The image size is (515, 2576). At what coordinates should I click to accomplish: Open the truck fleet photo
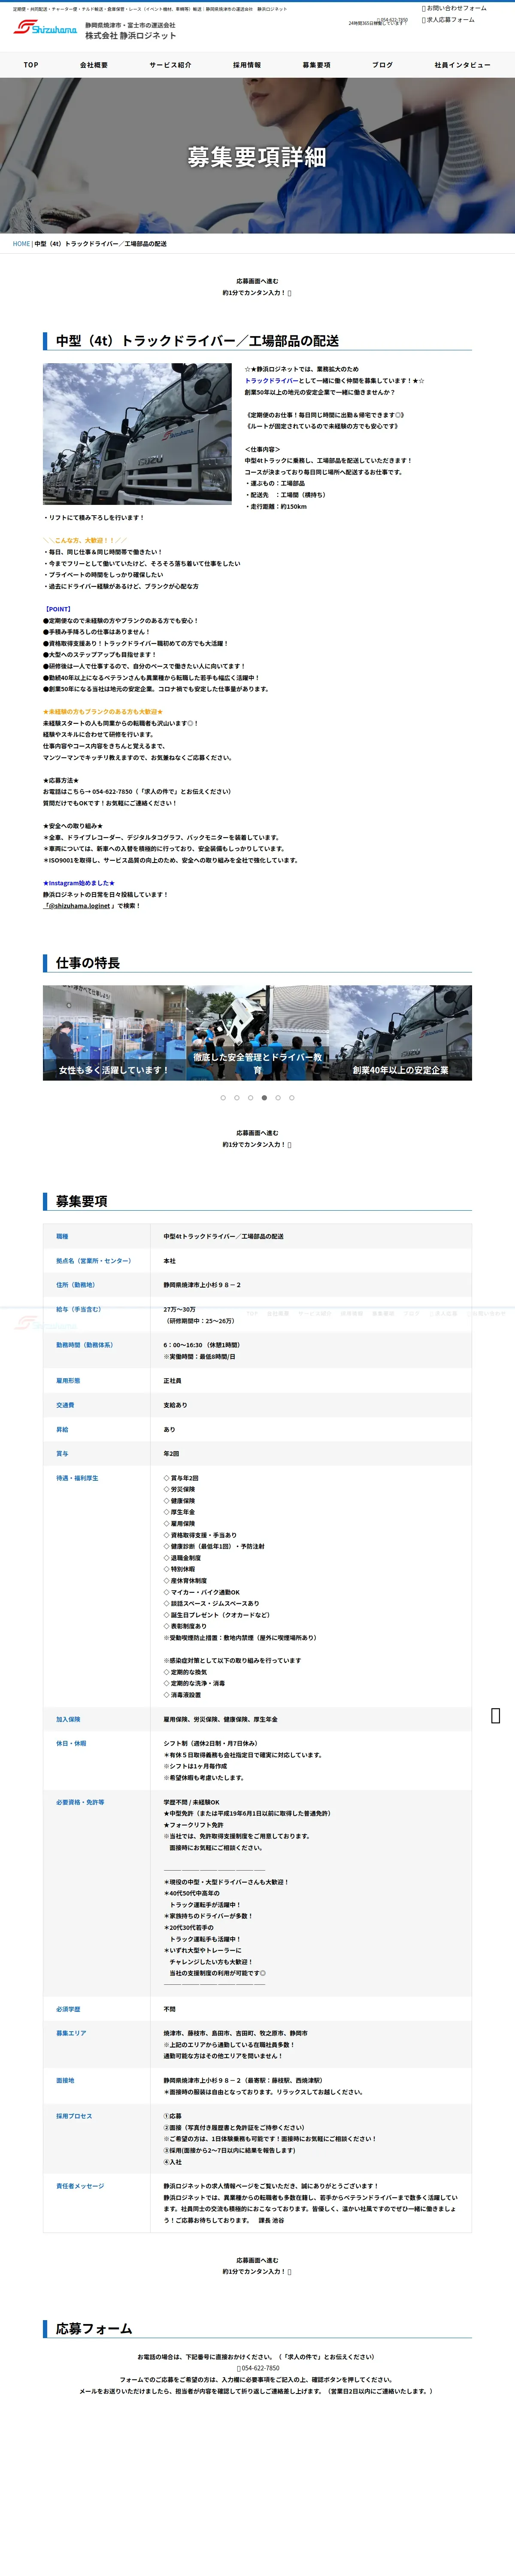pyautogui.click(x=137, y=434)
